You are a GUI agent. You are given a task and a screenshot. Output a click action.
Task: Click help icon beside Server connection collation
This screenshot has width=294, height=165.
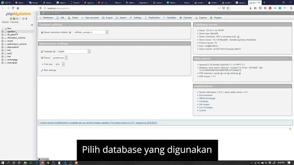click(70, 33)
